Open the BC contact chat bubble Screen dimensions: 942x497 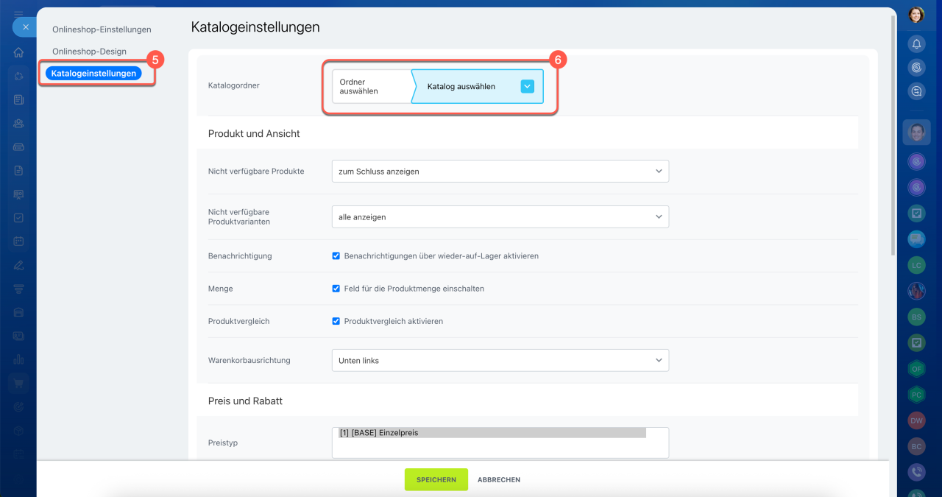(x=916, y=446)
